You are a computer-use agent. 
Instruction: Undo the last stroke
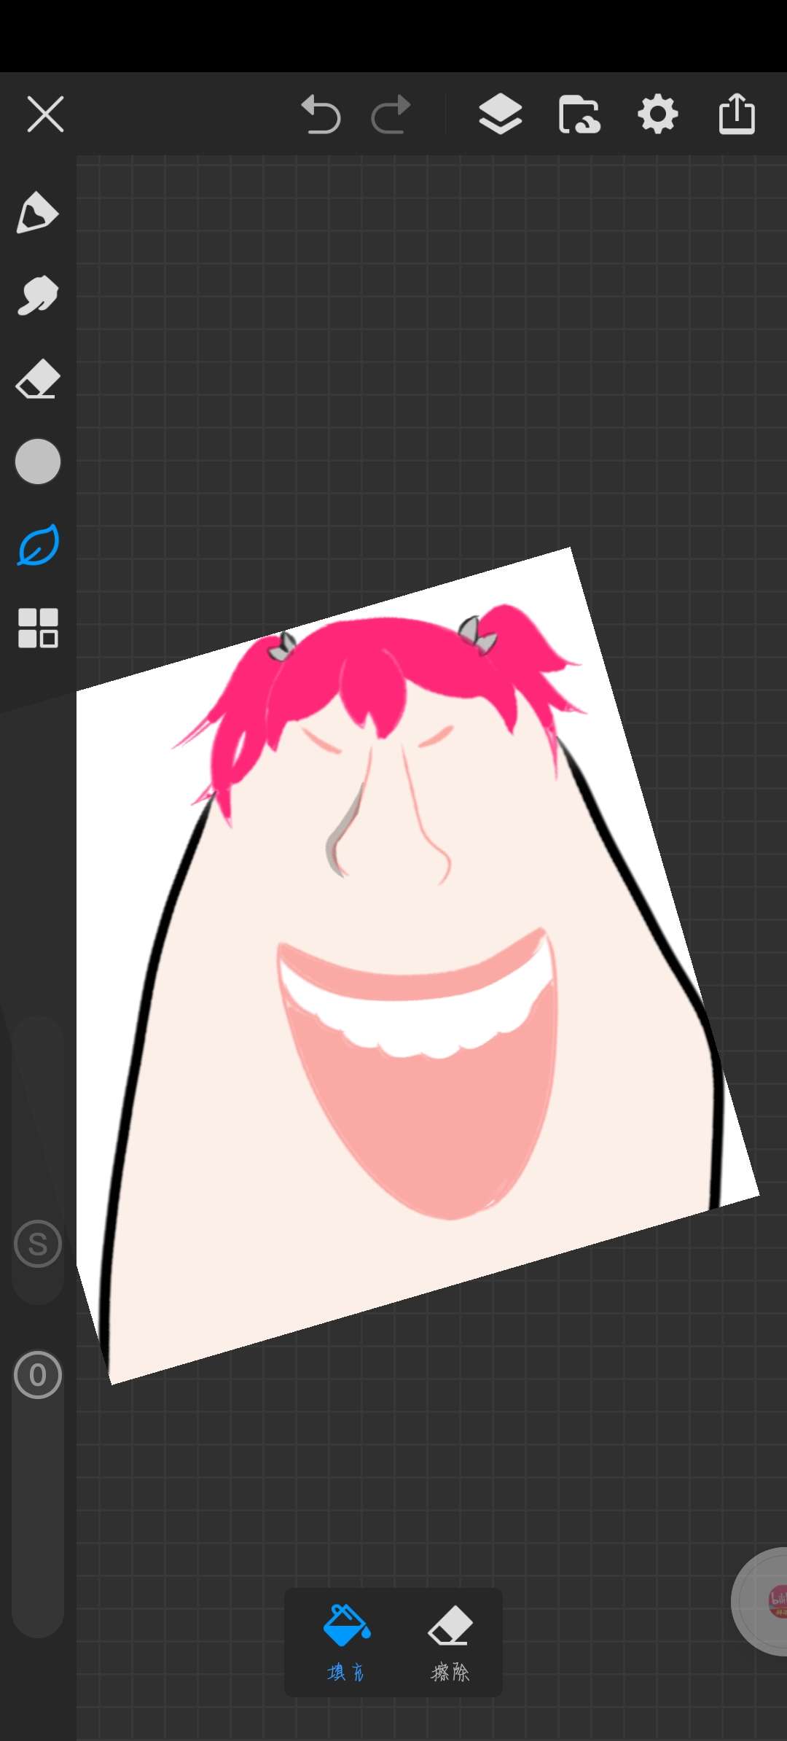(x=321, y=114)
